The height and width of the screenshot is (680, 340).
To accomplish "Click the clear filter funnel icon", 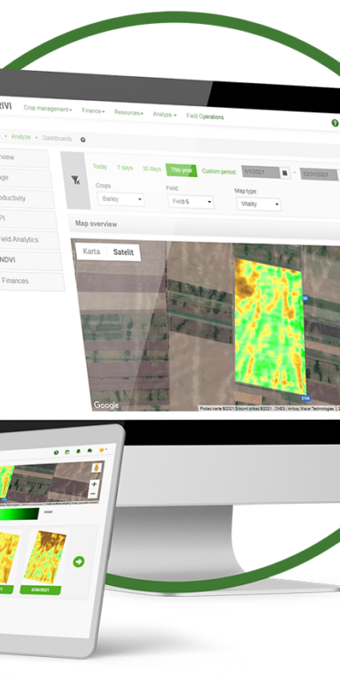I will pos(75,181).
